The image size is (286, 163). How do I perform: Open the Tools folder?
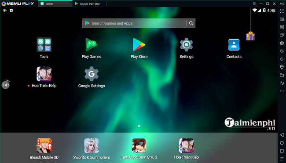coord(44,45)
